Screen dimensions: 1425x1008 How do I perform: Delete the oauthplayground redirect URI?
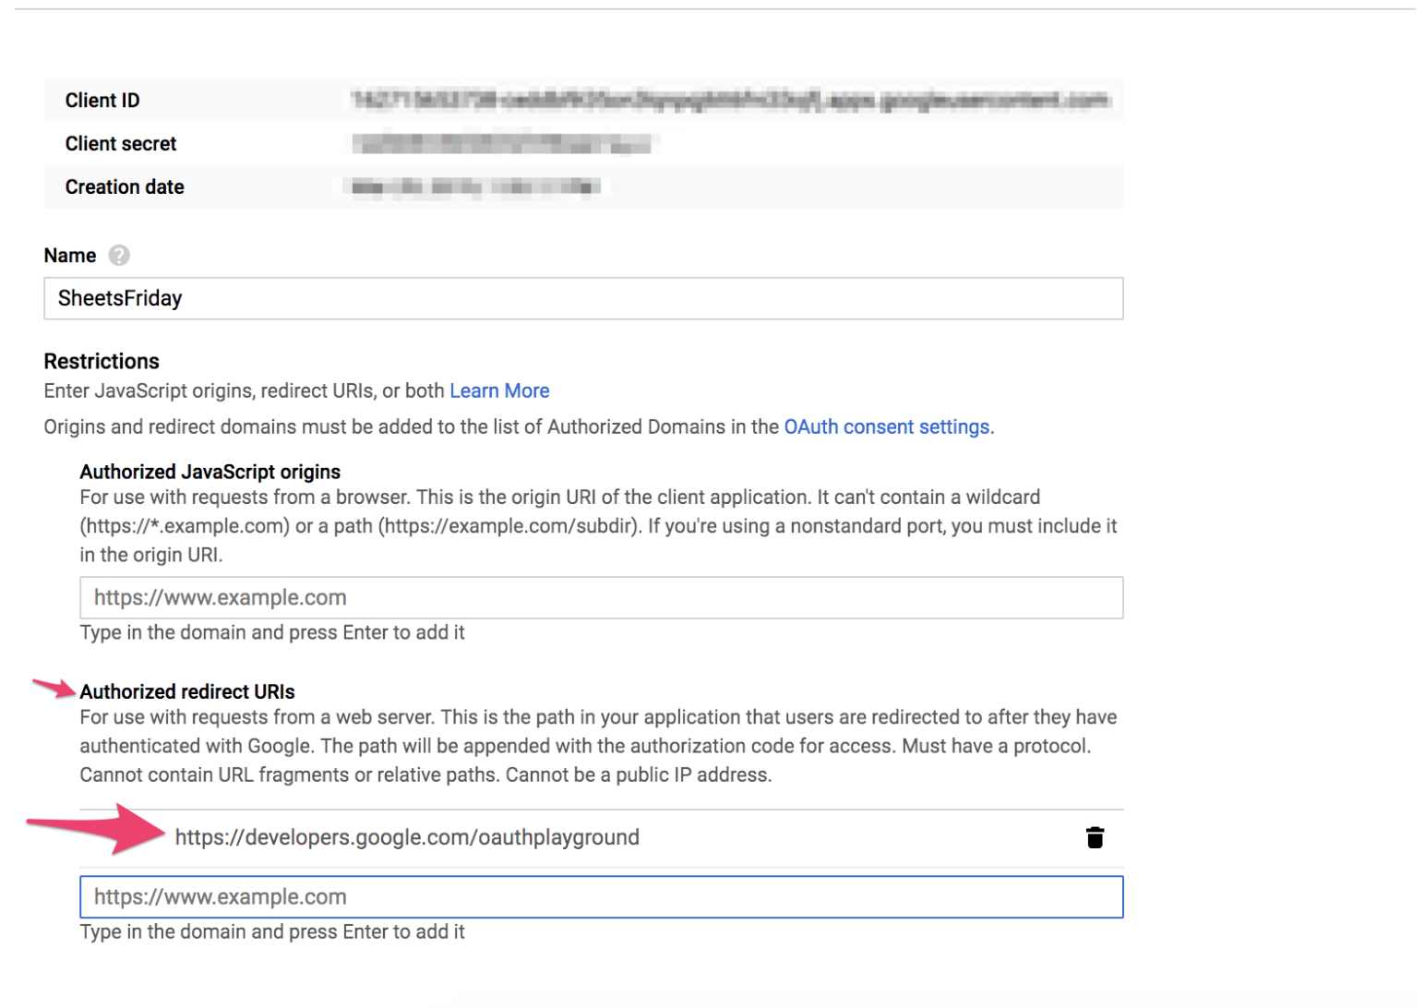click(1095, 837)
